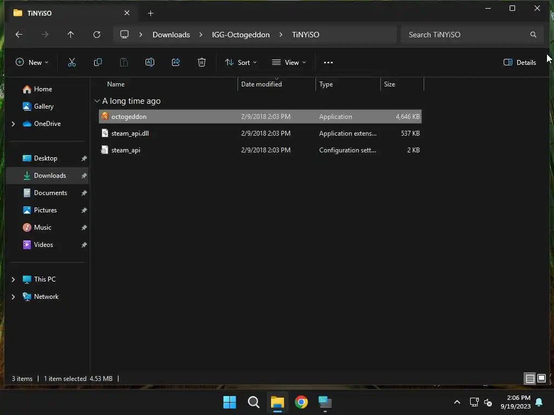Click TiNYiSO breadcrumb
The height and width of the screenshot is (415, 554).
tap(305, 35)
